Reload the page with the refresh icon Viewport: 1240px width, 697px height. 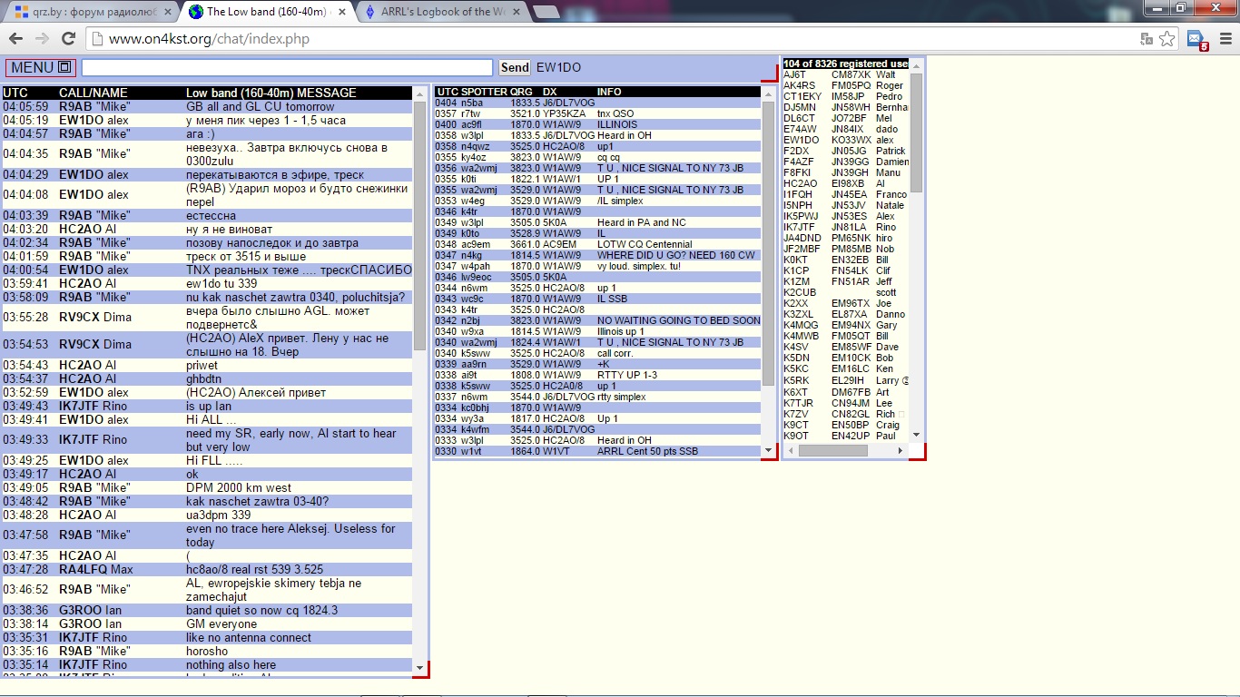coord(68,38)
